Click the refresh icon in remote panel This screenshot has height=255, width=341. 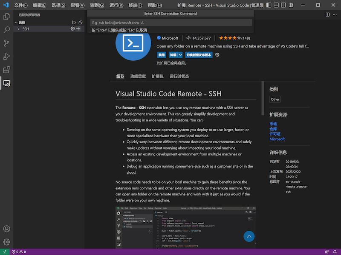(x=74, y=23)
